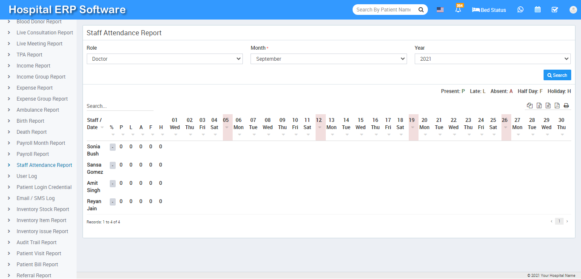The image size is (581, 279).
Task: Open the calendar icon in top bar
Action: tap(538, 10)
